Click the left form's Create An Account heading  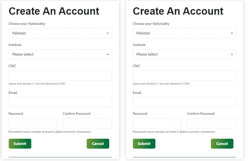[x=54, y=11]
